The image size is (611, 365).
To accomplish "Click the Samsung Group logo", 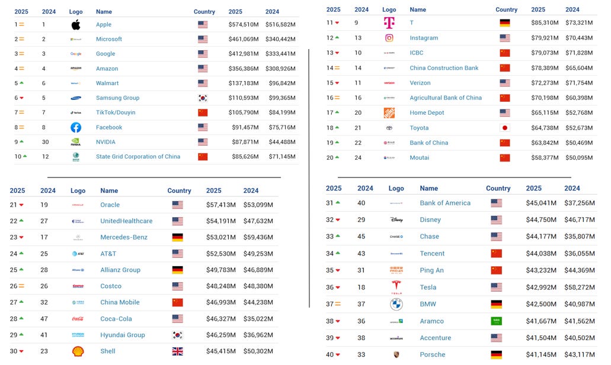I will click(76, 98).
